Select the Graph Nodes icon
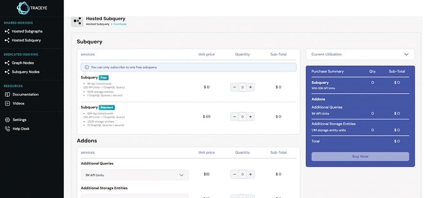This screenshot has height=198, width=429. coord(7,63)
